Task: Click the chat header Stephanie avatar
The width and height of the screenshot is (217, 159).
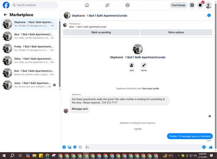Action: (67, 15)
